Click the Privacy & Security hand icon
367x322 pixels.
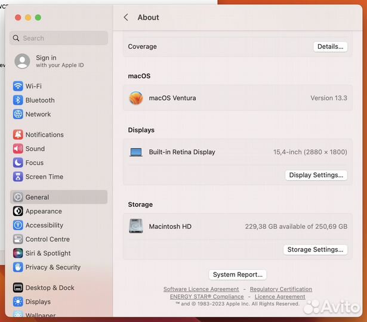[18, 267]
